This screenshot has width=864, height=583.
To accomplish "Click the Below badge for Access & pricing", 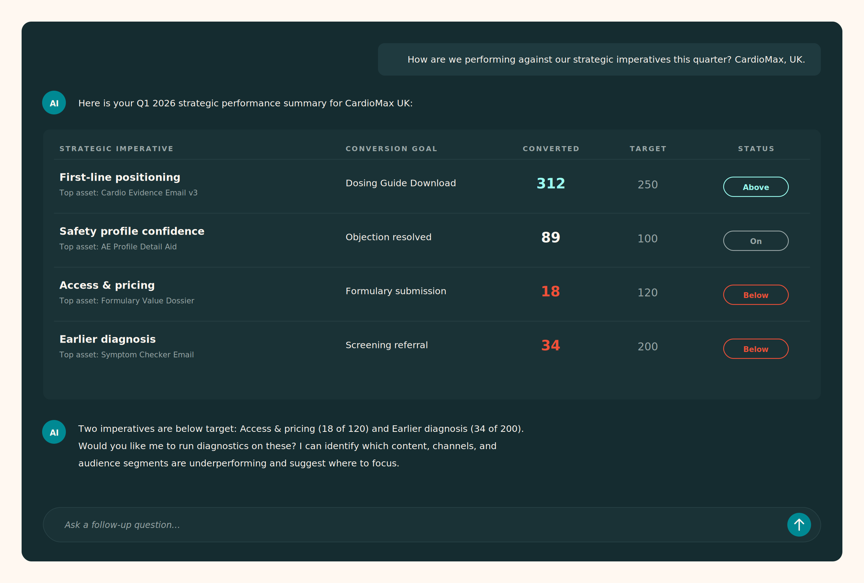I will (x=755, y=295).
